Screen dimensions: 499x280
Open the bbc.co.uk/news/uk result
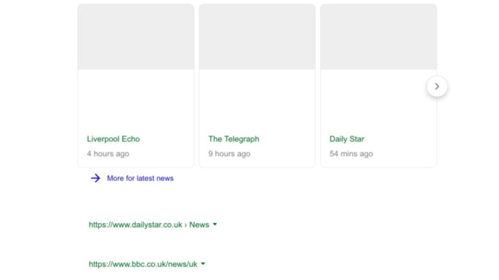coord(142,264)
